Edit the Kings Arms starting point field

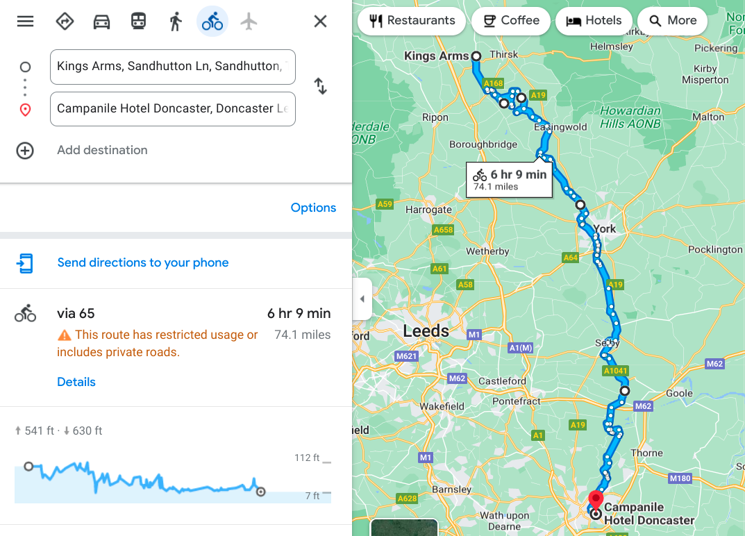[173, 67]
